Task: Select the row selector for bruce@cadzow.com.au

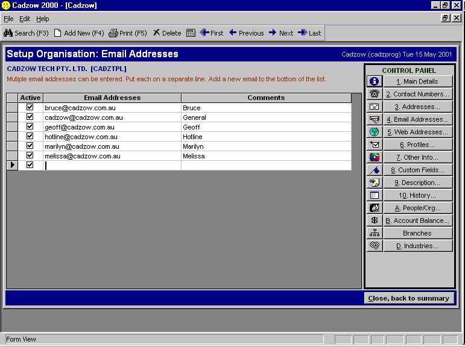Action: (12, 108)
